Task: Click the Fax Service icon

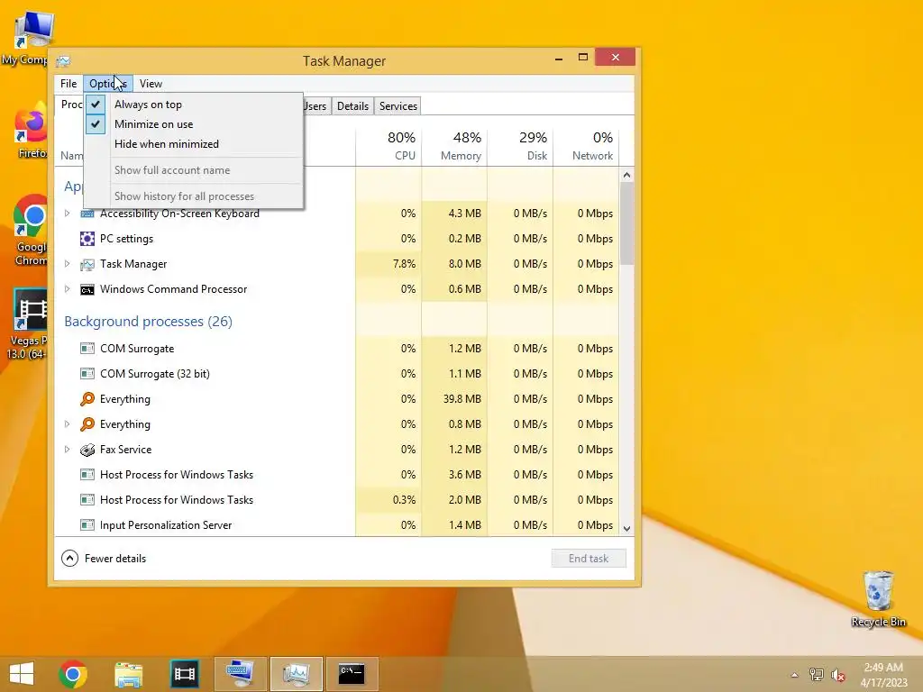Action: point(87,450)
